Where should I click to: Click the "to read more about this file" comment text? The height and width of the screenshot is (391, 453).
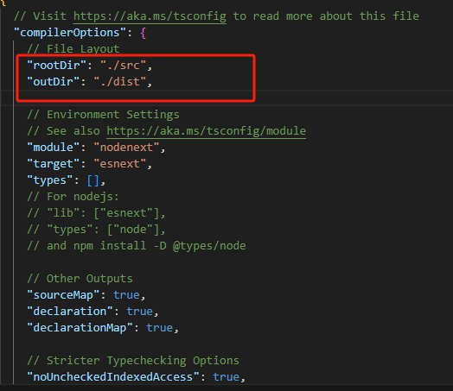326,16
